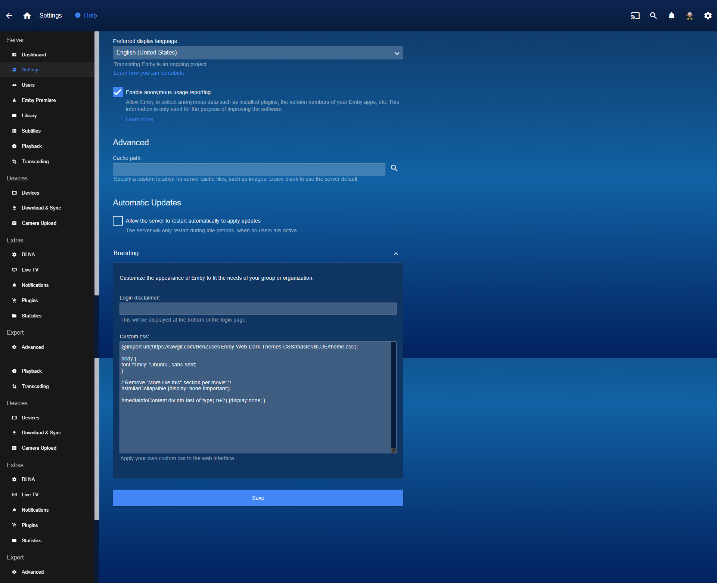Click the Library folder icon
This screenshot has width=717, height=583.
(14, 116)
